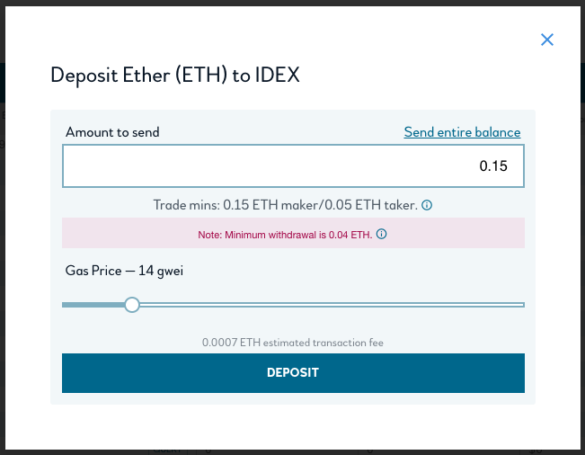Click the pink minimum withdrawal note banner

pos(293,233)
